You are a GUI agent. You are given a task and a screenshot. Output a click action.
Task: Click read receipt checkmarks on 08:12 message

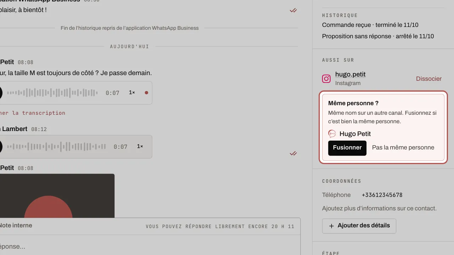[293, 153]
